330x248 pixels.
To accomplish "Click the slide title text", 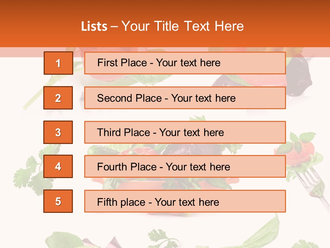I will point(162,27).
